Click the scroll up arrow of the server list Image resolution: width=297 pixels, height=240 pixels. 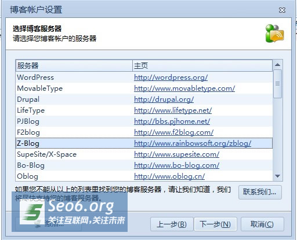pyautogui.click(x=277, y=65)
